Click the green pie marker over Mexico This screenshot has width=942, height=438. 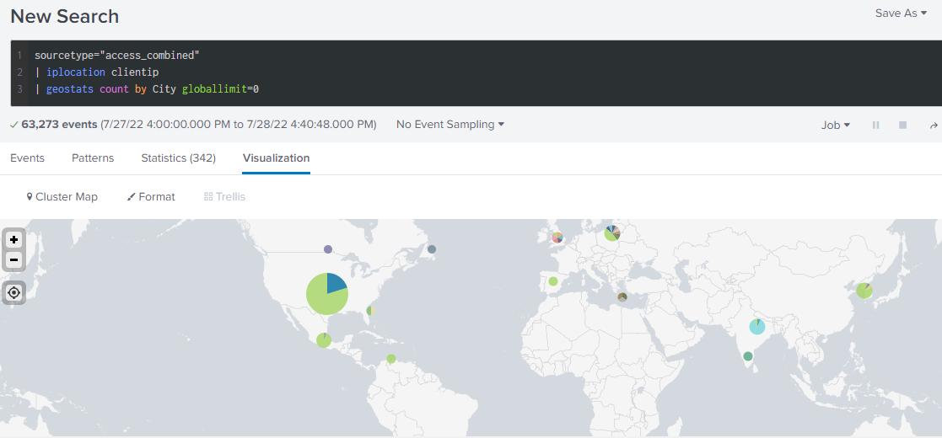click(324, 339)
